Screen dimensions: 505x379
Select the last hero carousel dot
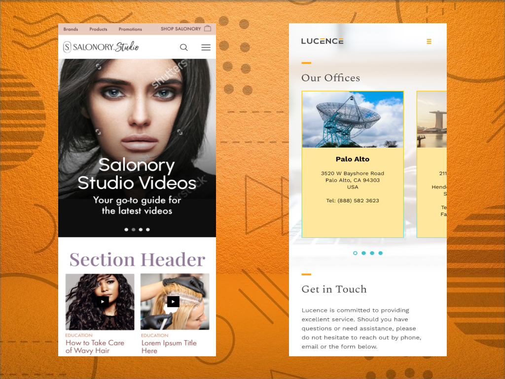(x=148, y=229)
